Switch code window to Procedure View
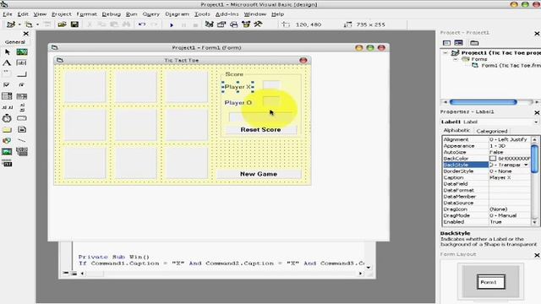Screen dimensions: 541x304 (66, 274)
